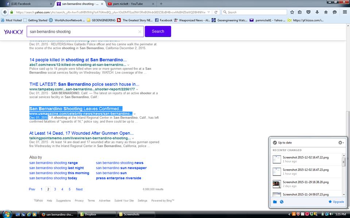Screen dimensions: 350x218
Task: Click Upgrade in Dropbox popup
Action: pos(336,202)
